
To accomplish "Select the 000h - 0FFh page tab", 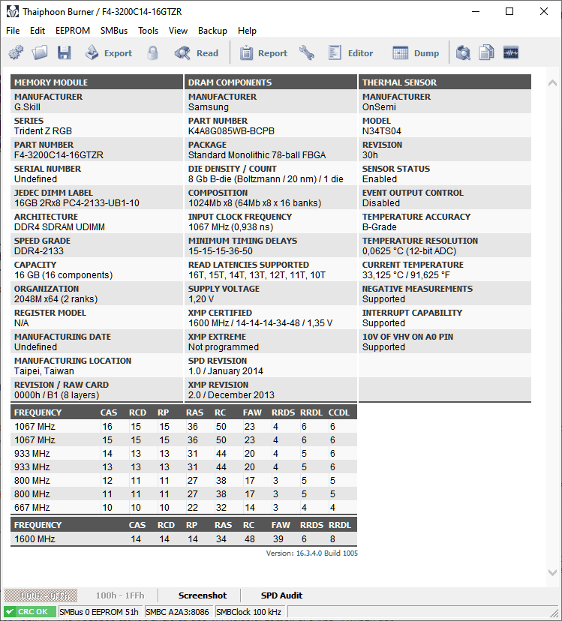I will coord(41,595).
